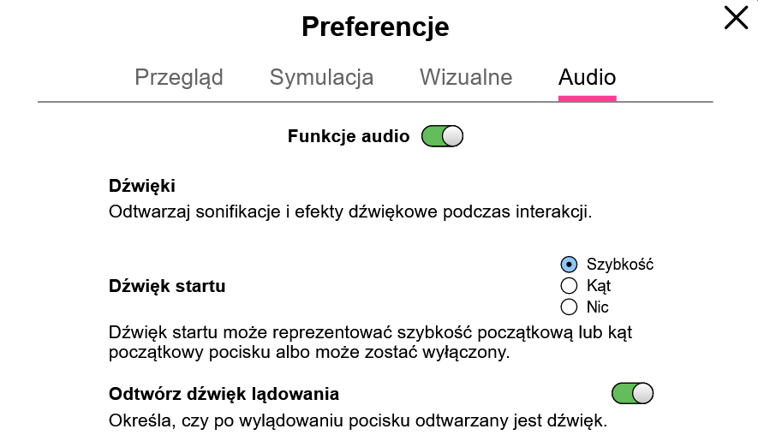Select the Audio tab
The image size is (758, 441).
pos(587,77)
